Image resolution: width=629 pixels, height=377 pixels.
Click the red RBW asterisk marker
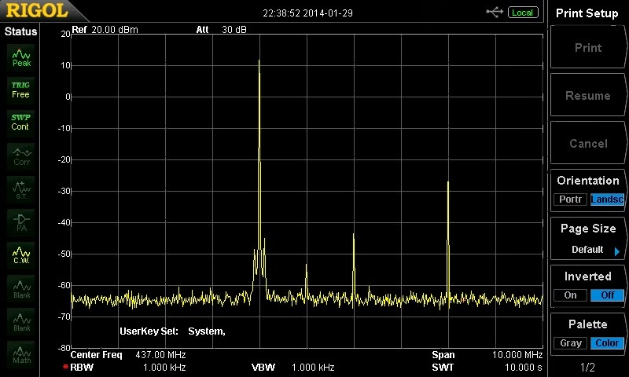(65, 367)
